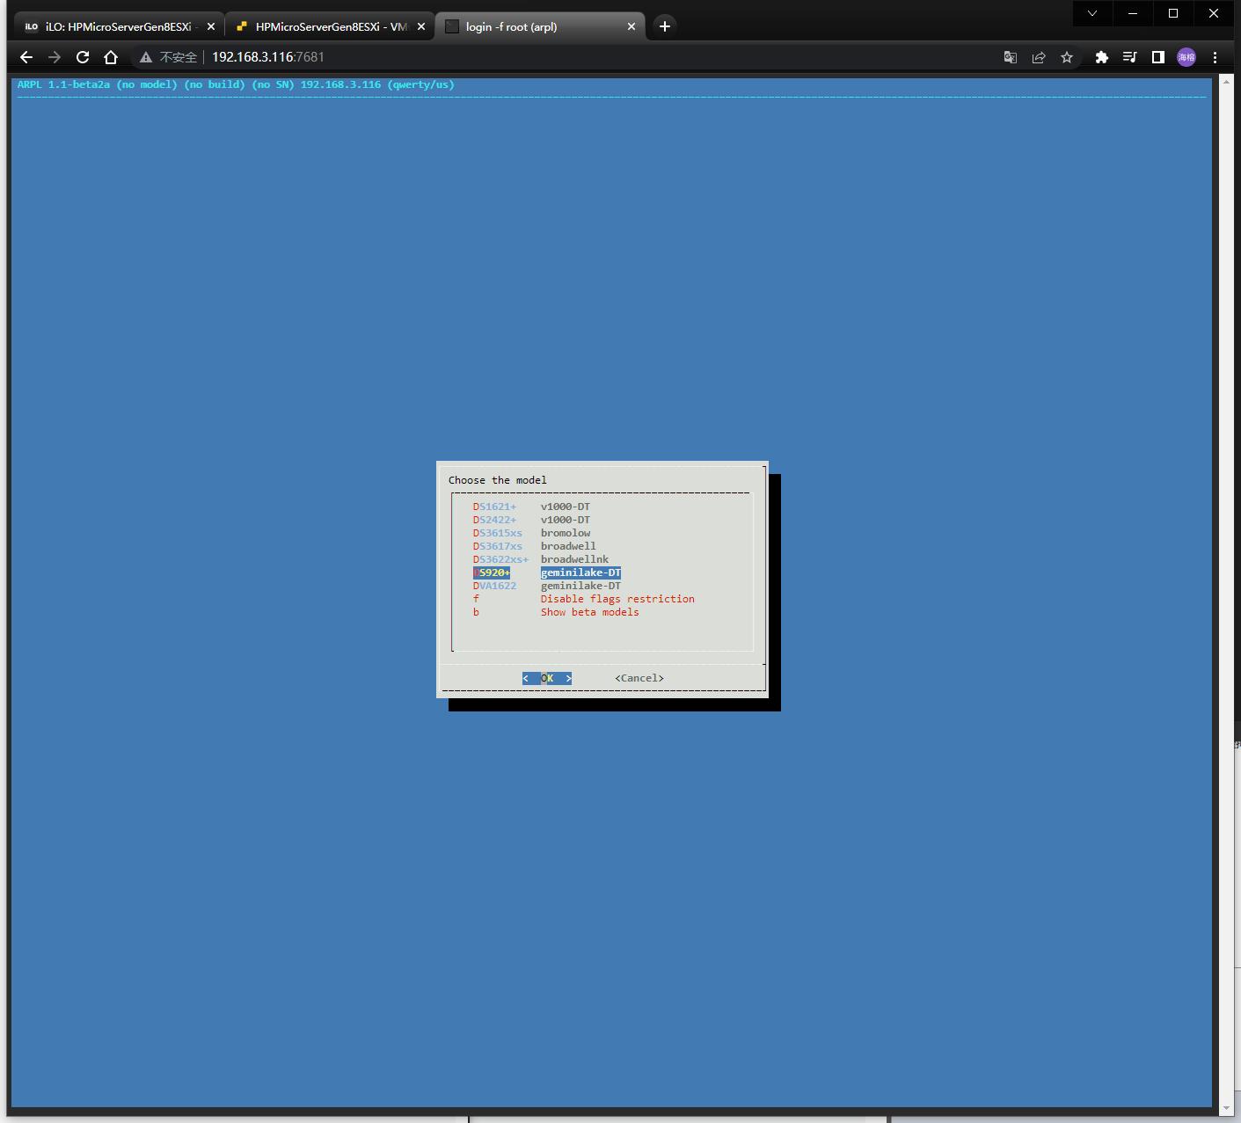Image resolution: width=1241 pixels, height=1123 pixels.
Task: Open the translate page icon
Action: (1011, 57)
